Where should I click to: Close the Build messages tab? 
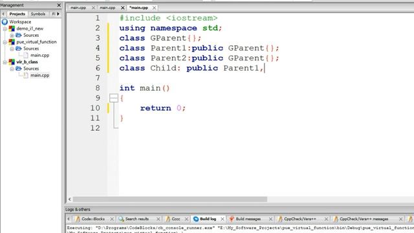point(270,219)
